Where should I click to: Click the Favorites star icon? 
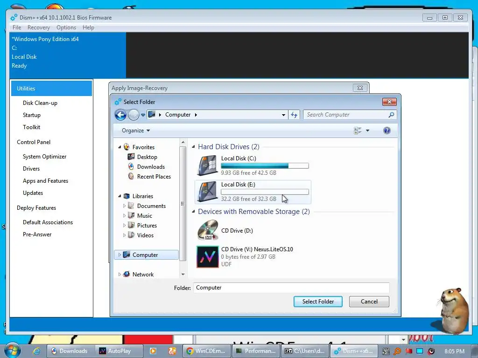tap(127, 147)
